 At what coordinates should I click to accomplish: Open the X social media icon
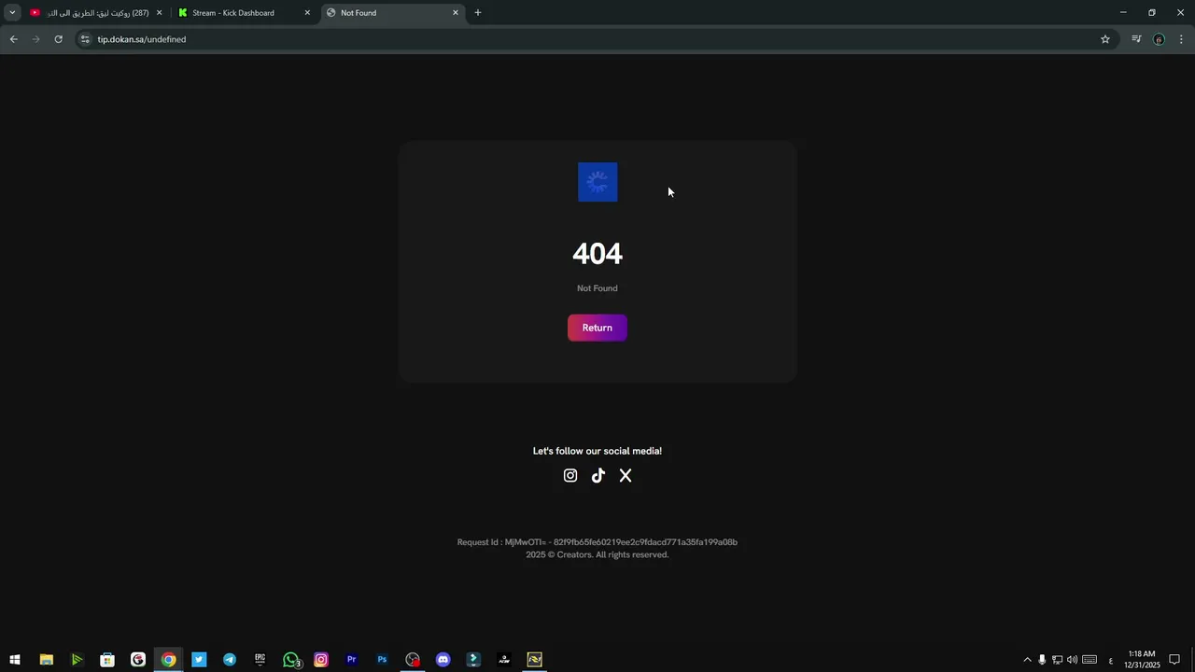[626, 475]
